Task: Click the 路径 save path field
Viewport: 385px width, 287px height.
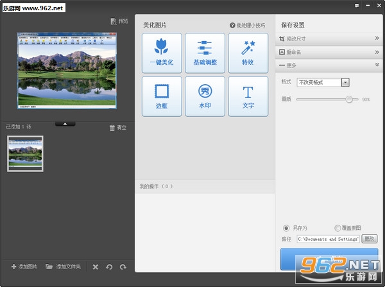Action: (x=328, y=239)
